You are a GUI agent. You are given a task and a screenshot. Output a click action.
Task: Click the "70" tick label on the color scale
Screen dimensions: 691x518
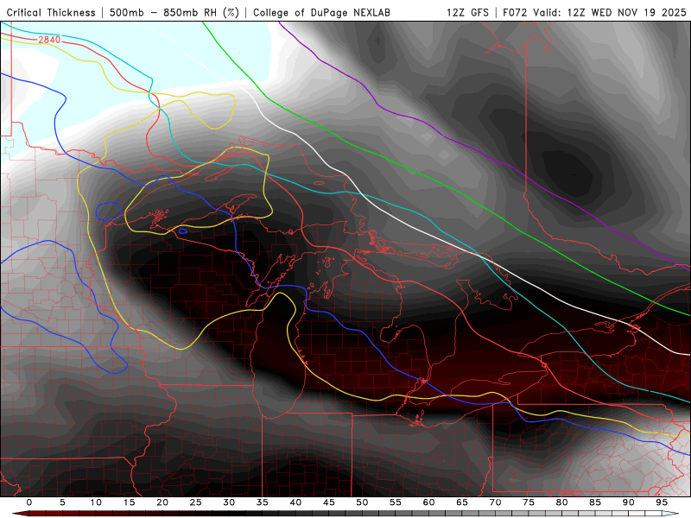[495, 502]
